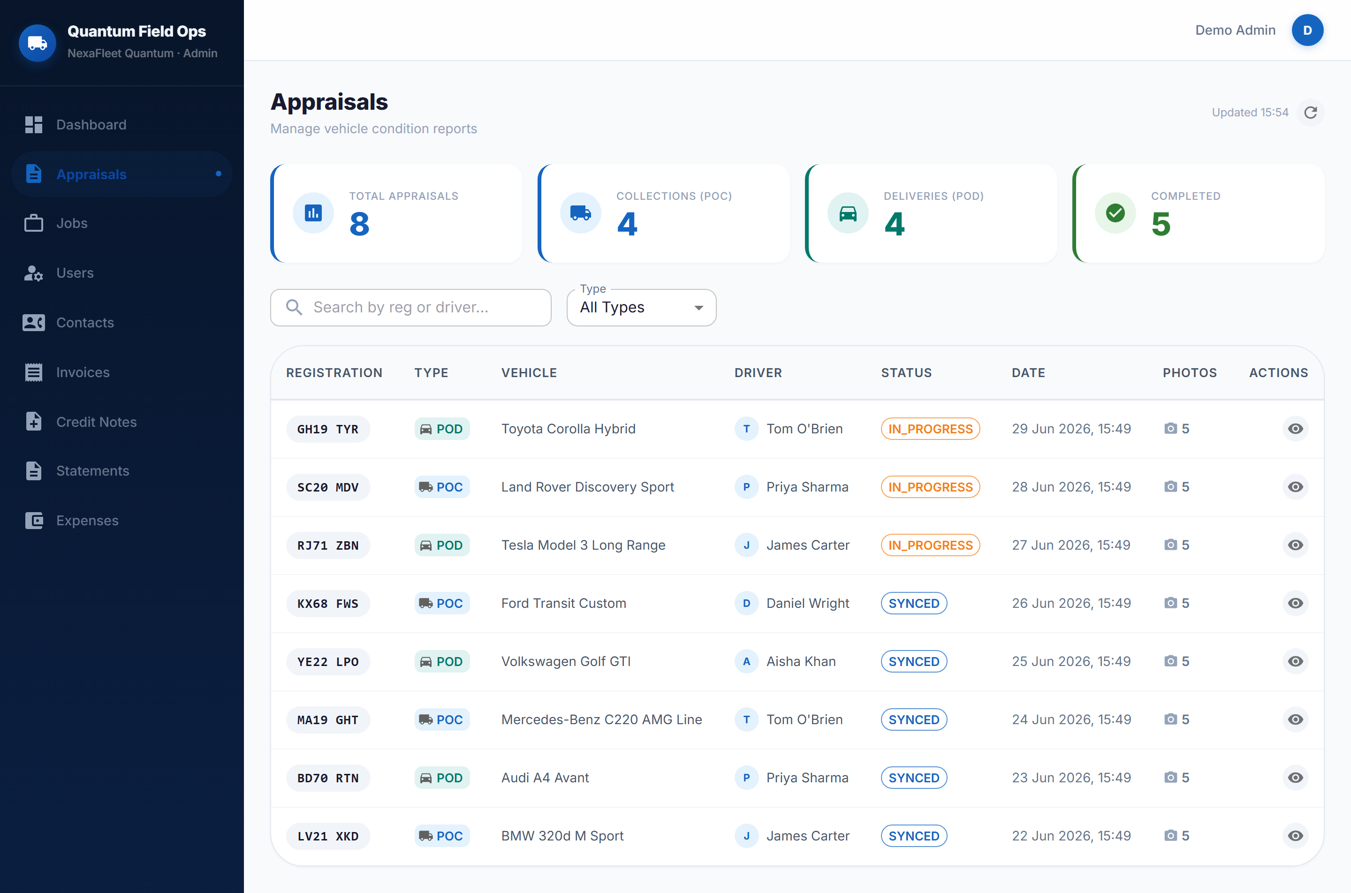1351x893 pixels.
Task: Click the POD type badge for YE22 LPO
Action: [x=442, y=661]
